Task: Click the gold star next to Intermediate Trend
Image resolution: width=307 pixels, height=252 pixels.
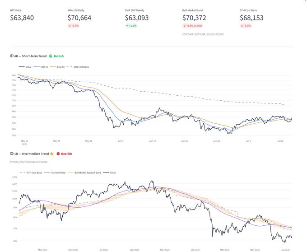Action: click(x=51, y=154)
